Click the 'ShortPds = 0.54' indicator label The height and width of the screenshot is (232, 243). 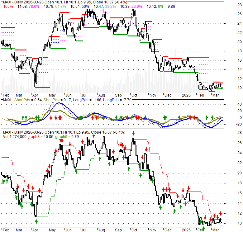[x=28, y=100]
